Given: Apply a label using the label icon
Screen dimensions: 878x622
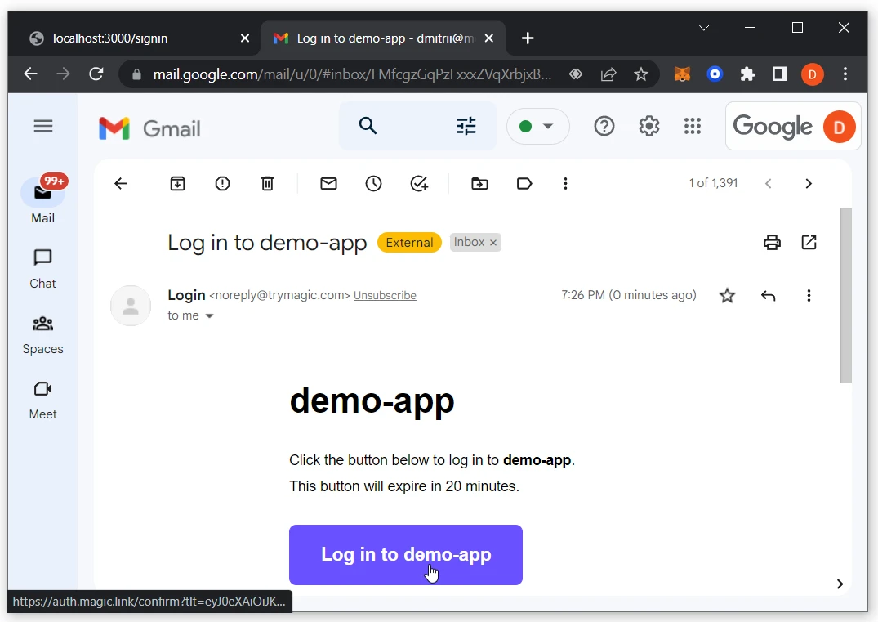Looking at the screenshot, I should coord(524,183).
